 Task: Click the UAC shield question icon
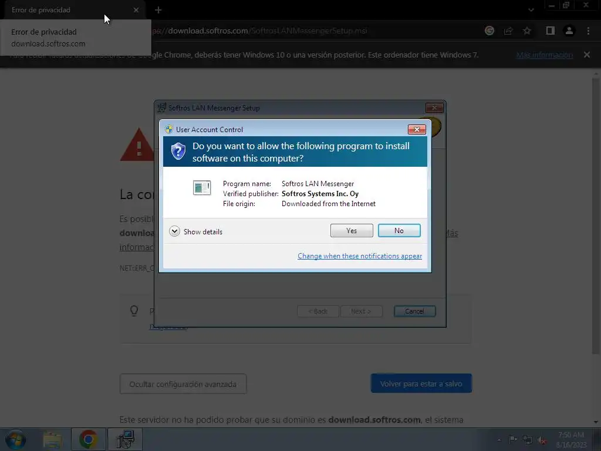tap(178, 151)
